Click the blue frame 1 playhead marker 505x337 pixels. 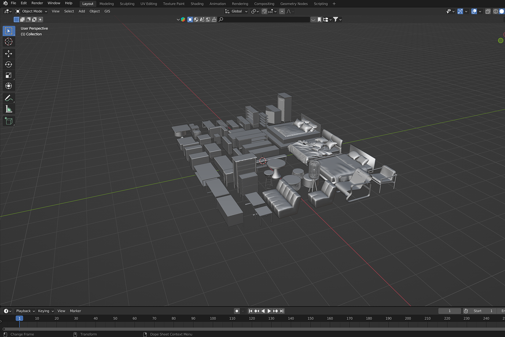(19, 318)
